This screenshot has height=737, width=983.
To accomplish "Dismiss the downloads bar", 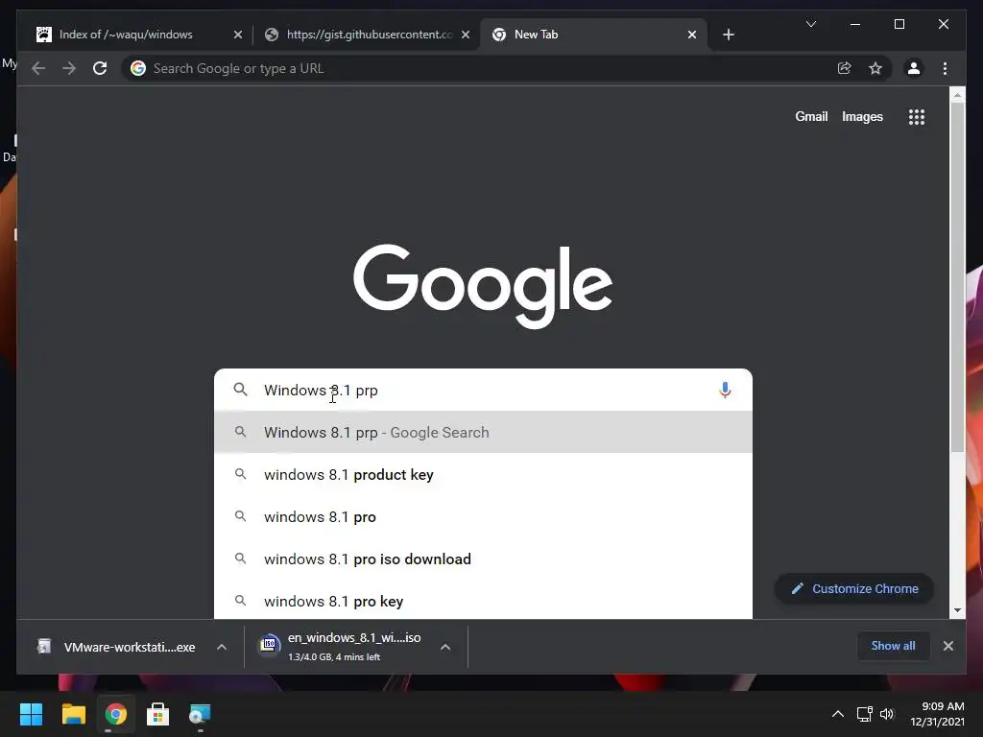I will pos(947,646).
